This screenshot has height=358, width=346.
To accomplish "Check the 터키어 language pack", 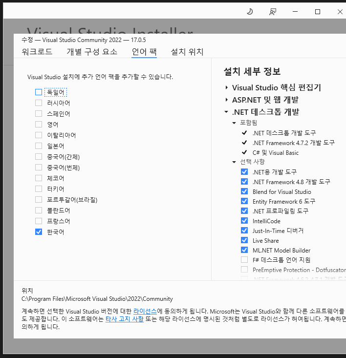I will click(x=39, y=189).
